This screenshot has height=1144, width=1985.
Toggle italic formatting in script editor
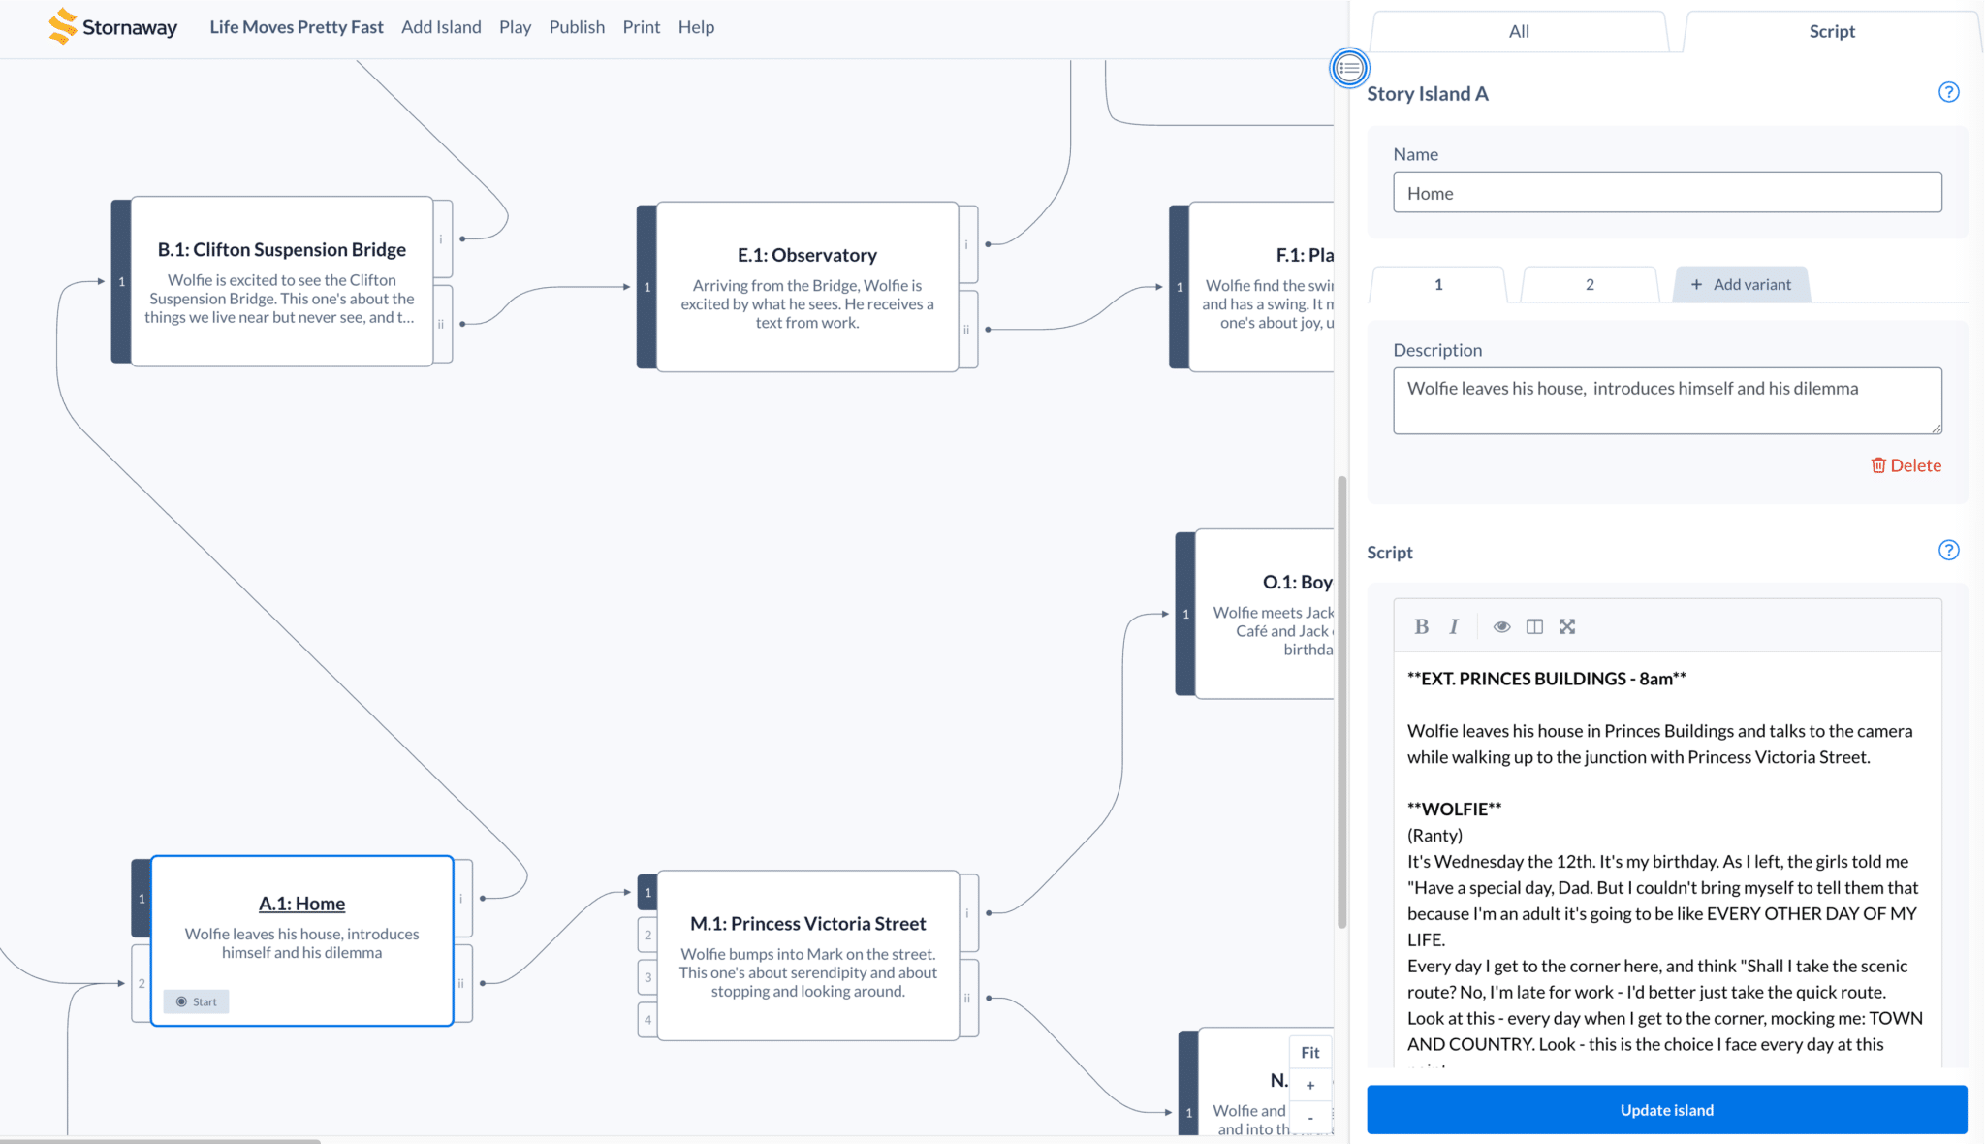[x=1454, y=626]
